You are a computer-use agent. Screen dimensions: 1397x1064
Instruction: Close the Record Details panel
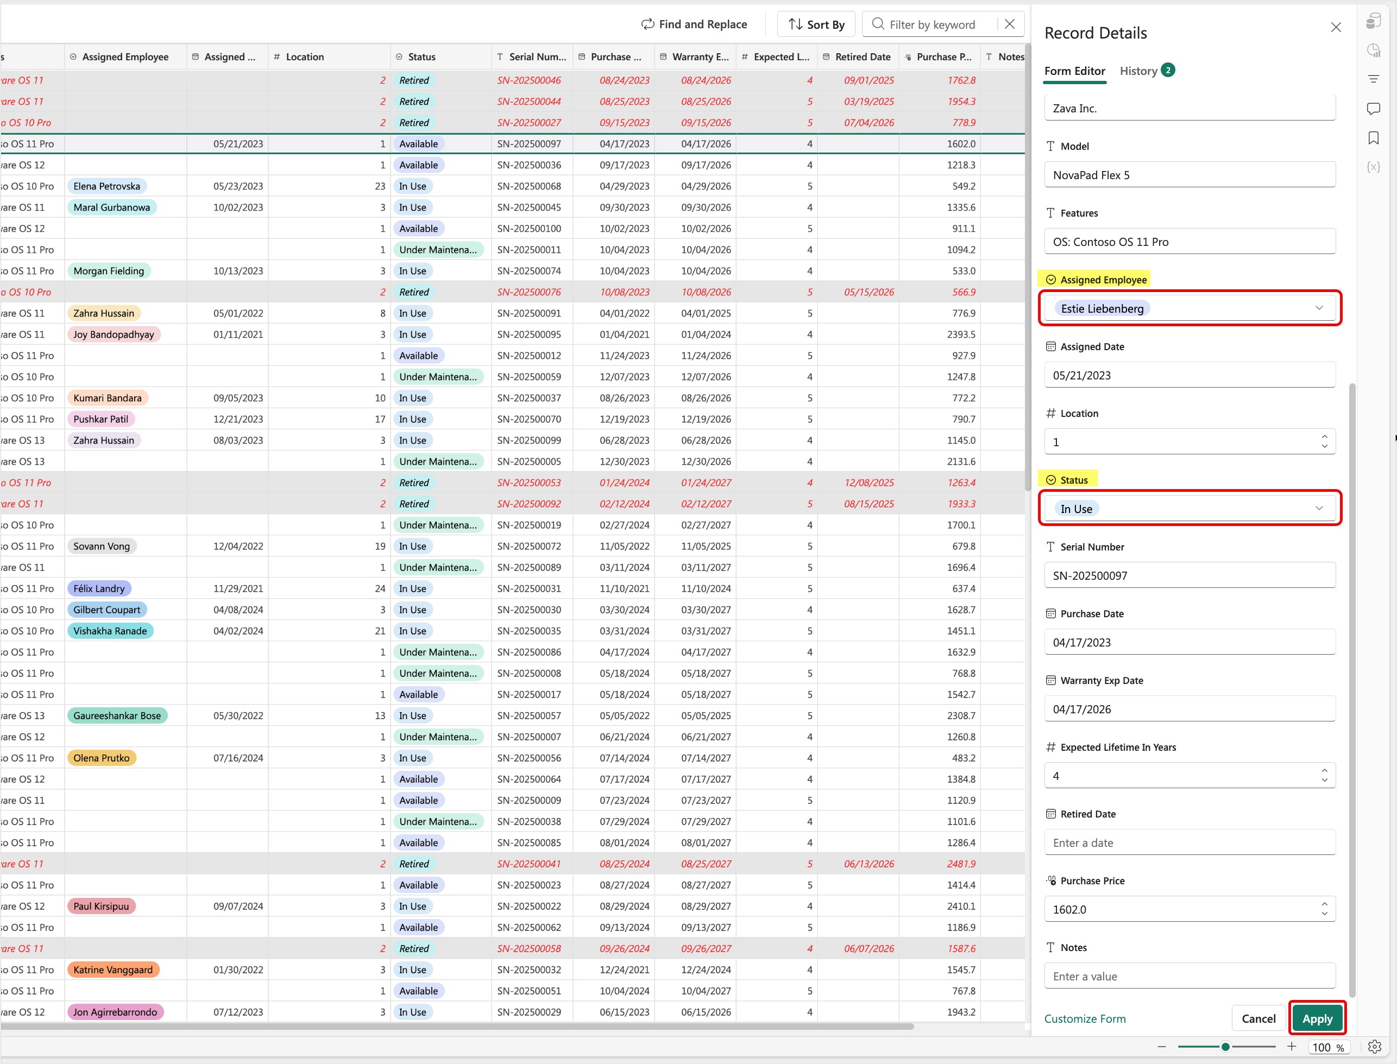pyautogui.click(x=1336, y=27)
